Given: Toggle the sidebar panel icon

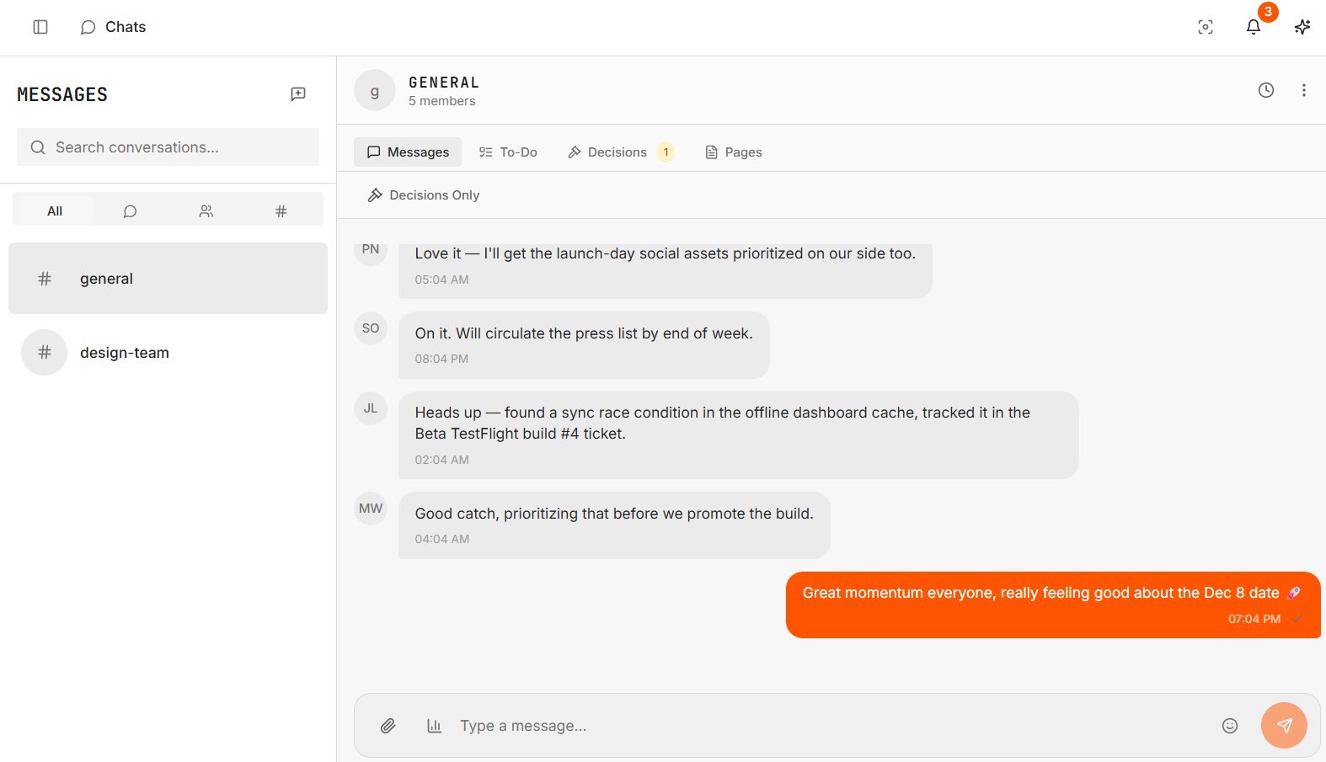Looking at the screenshot, I should [40, 27].
